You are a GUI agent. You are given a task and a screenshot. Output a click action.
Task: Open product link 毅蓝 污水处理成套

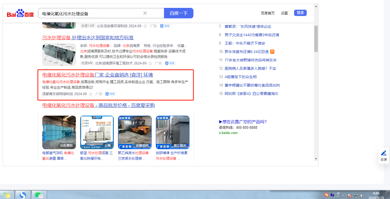(x=96, y=156)
